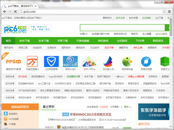Click the 奇兔刷机 rabbit icon
Image resolution: width=174 pixels, height=130 pixels.
6,114
